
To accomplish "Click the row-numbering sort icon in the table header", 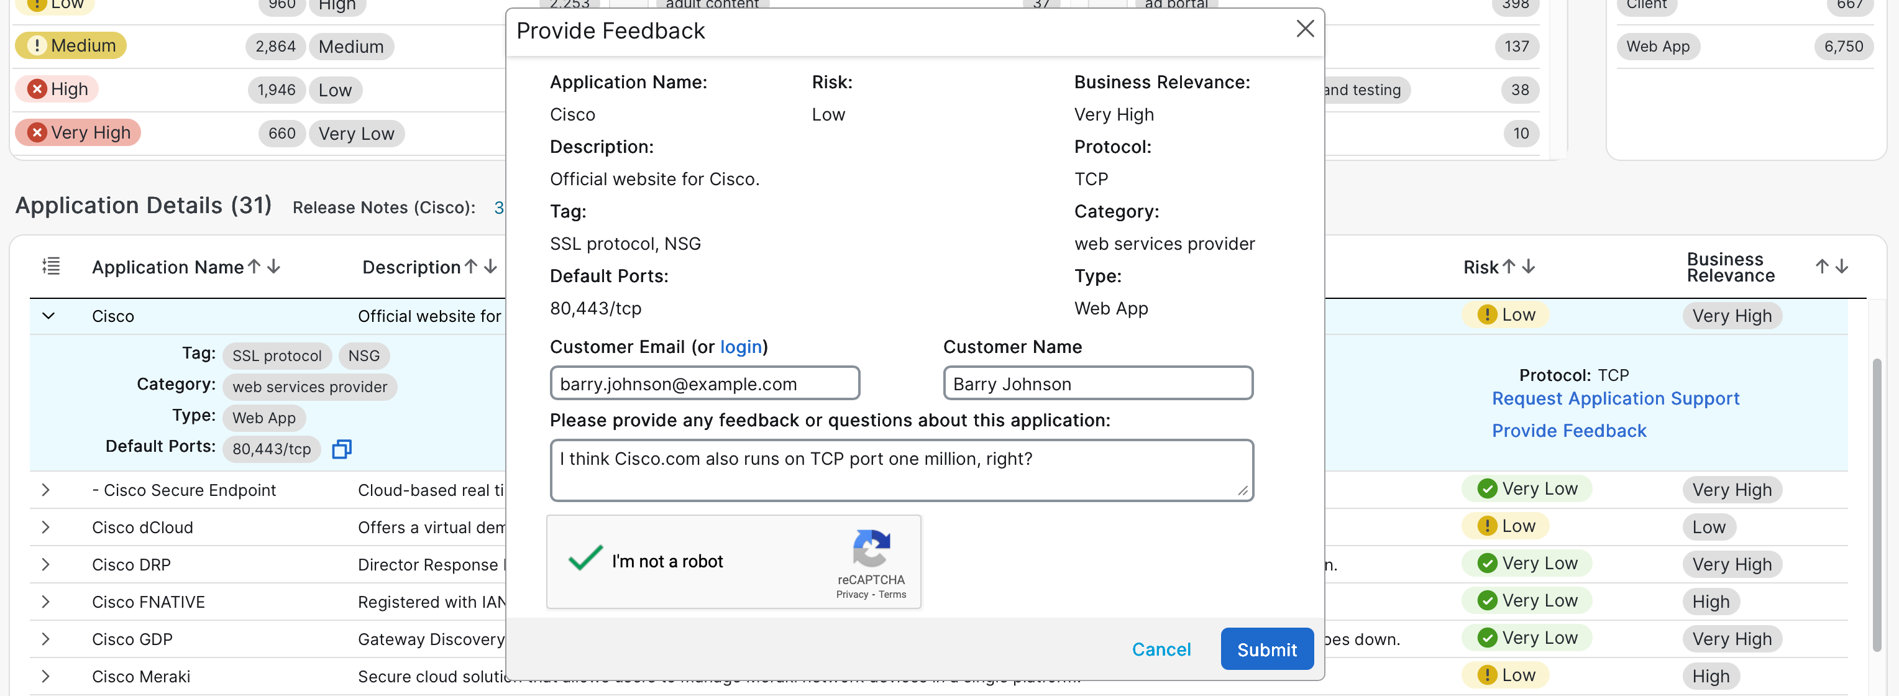I will (50, 267).
